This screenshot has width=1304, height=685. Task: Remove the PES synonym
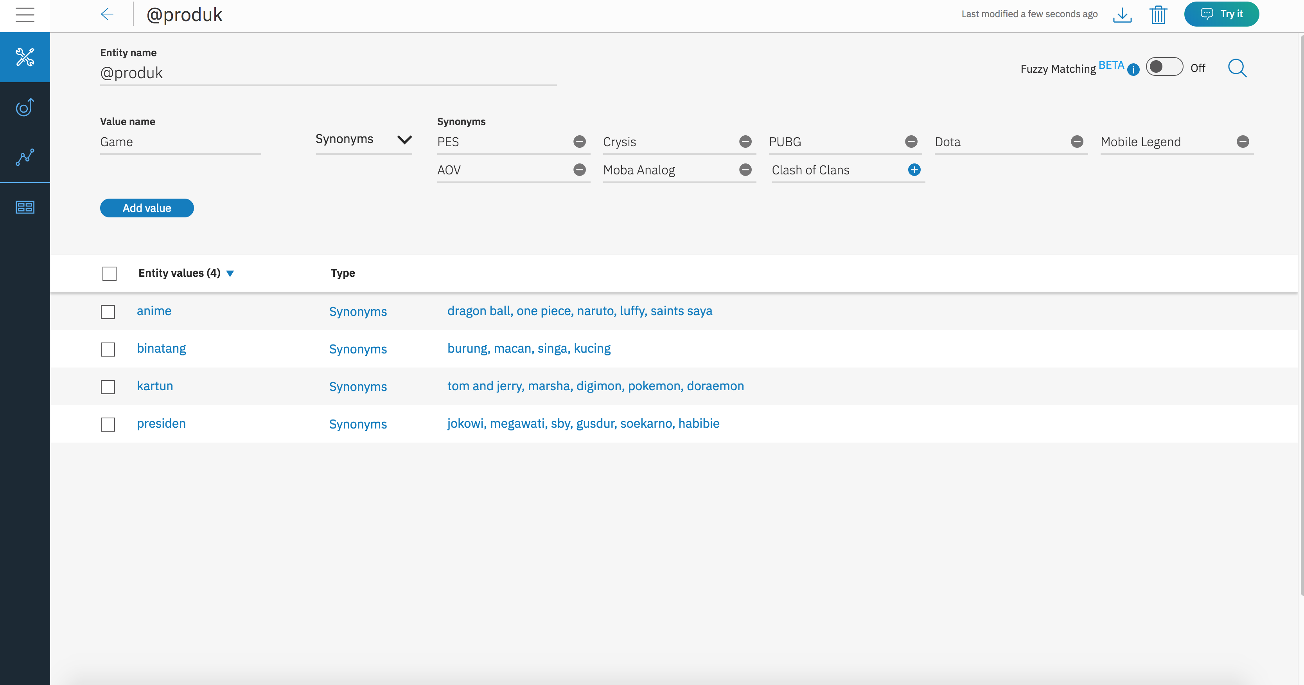tap(580, 142)
